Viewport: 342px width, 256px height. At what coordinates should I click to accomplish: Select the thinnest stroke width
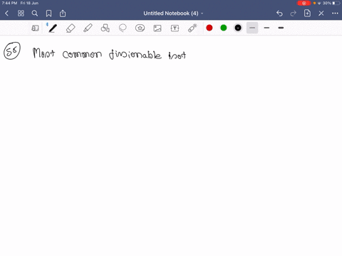tap(252, 28)
